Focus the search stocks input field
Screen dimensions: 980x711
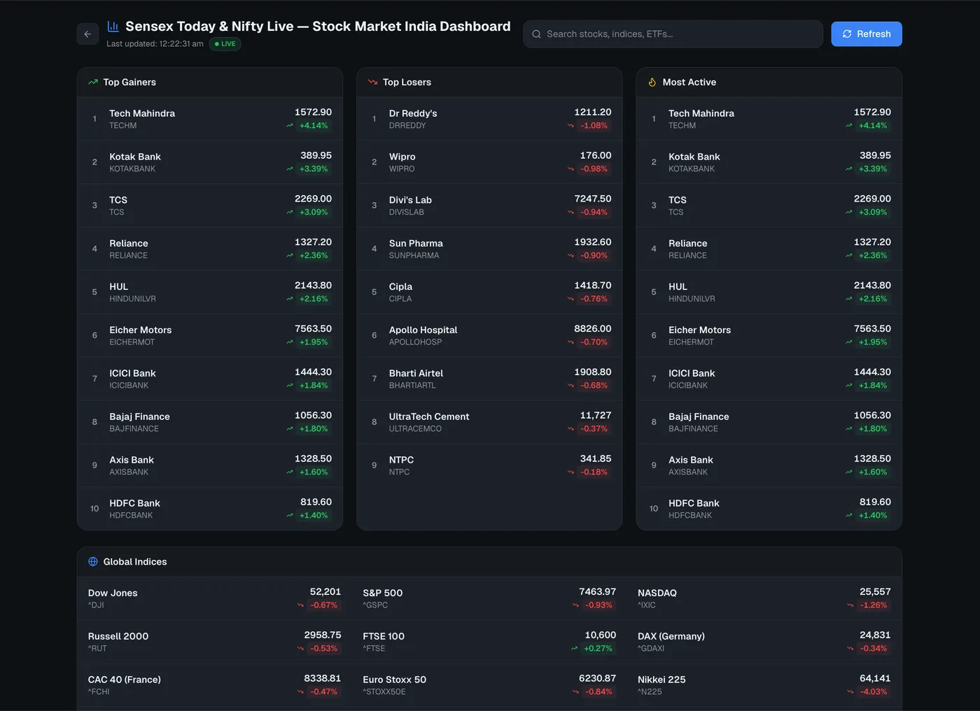pyautogui.click(x=673, y=34)
